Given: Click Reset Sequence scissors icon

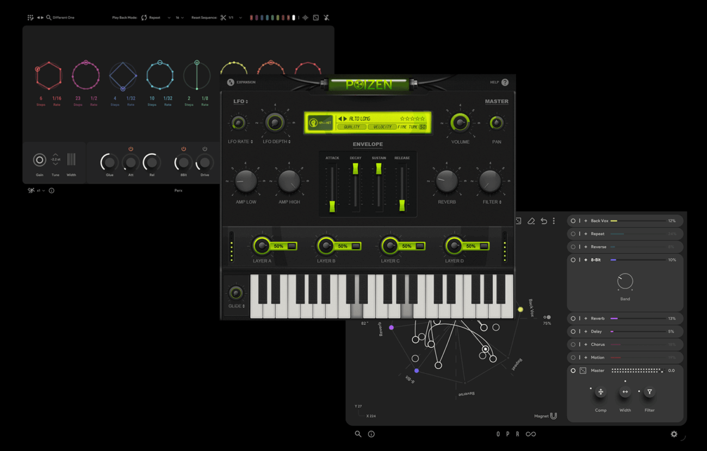Looking at the screenshot, I should (x=223, y=17).
